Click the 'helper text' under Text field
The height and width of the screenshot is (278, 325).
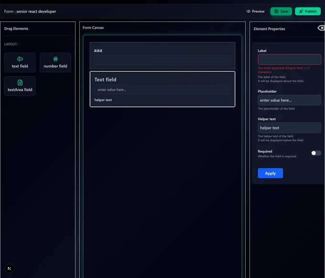point(103,100)
